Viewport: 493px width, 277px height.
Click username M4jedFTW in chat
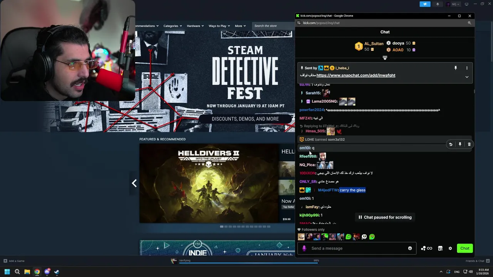point(328,190)
